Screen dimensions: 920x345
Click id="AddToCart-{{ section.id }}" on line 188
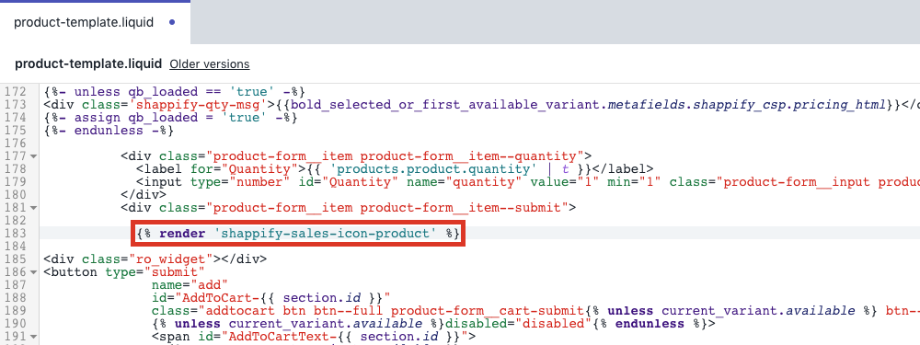pos(271,298)
